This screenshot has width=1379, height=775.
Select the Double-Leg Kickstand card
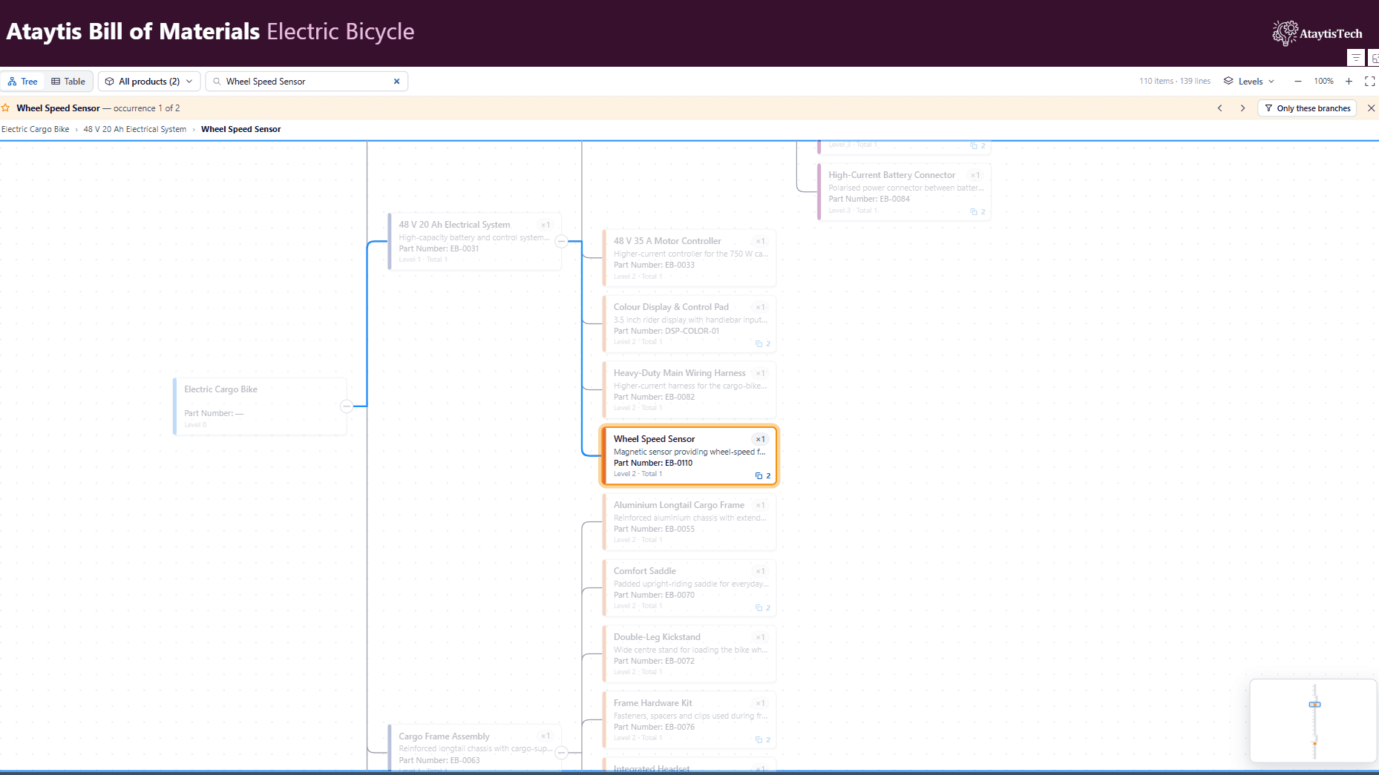(689, 654)
